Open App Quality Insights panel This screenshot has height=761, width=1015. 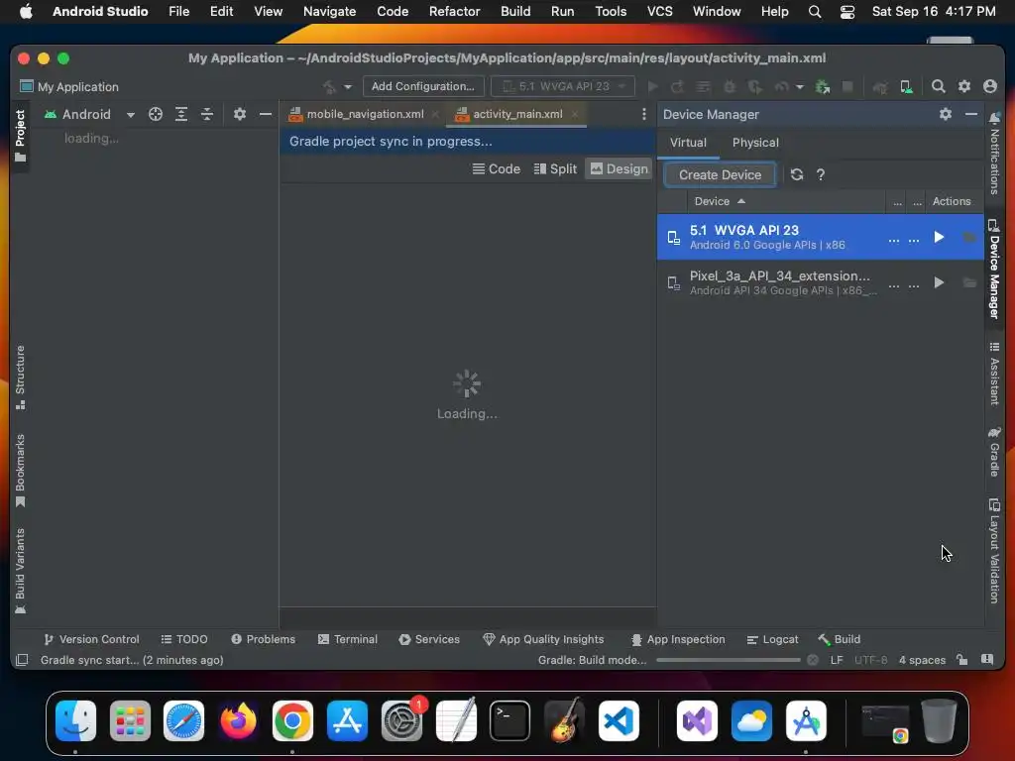pos(543,639)
